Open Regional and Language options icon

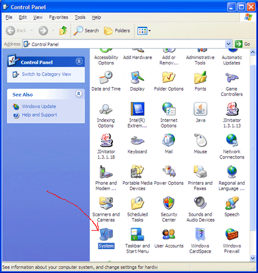232,178
